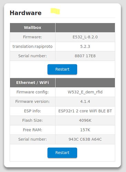Click the Wallbox table header

pyautogui.click(x=32, y=28)
